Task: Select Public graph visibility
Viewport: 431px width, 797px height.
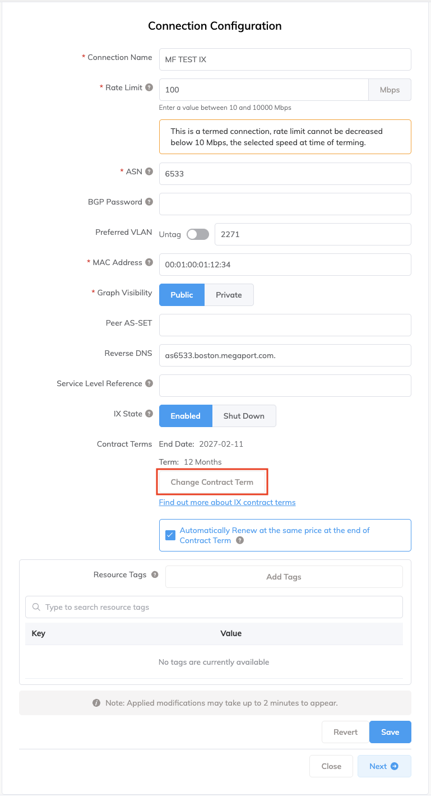Action: [x=182, y=295]
